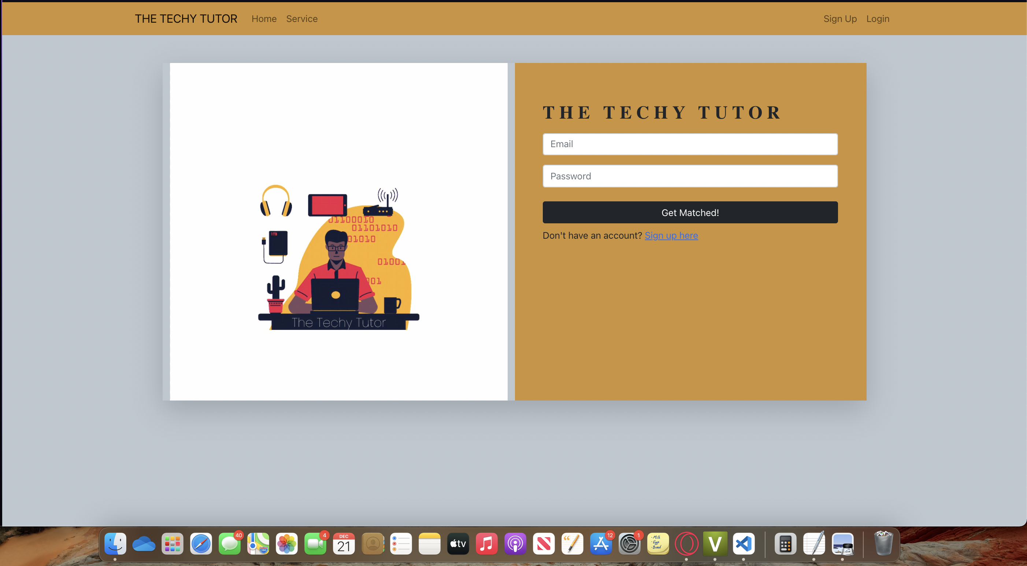Open Safari from the Dock
Image resolution: width=1027 pixels, height=566 pixels.
point(201,544)
